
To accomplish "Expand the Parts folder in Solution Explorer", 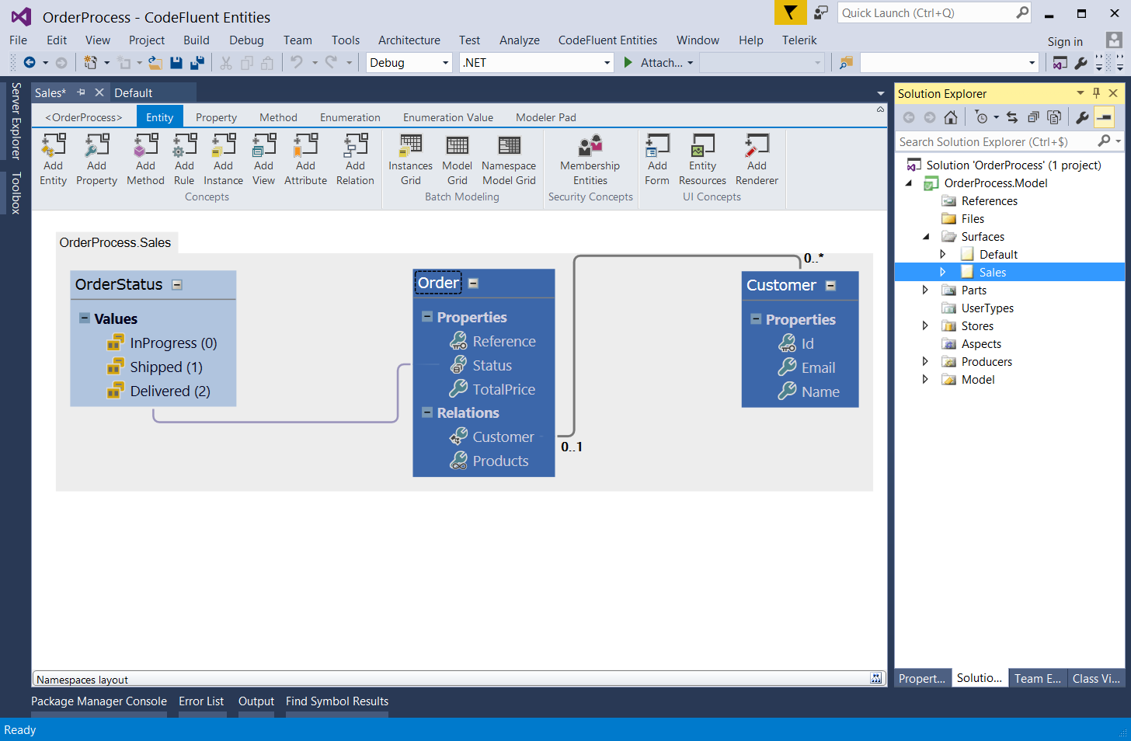I will [925, 290].
